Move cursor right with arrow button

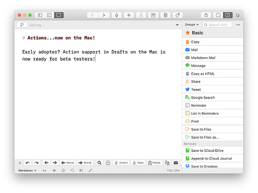point(55,163)
